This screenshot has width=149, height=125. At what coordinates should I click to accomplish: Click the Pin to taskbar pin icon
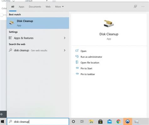tap(77, 74)
